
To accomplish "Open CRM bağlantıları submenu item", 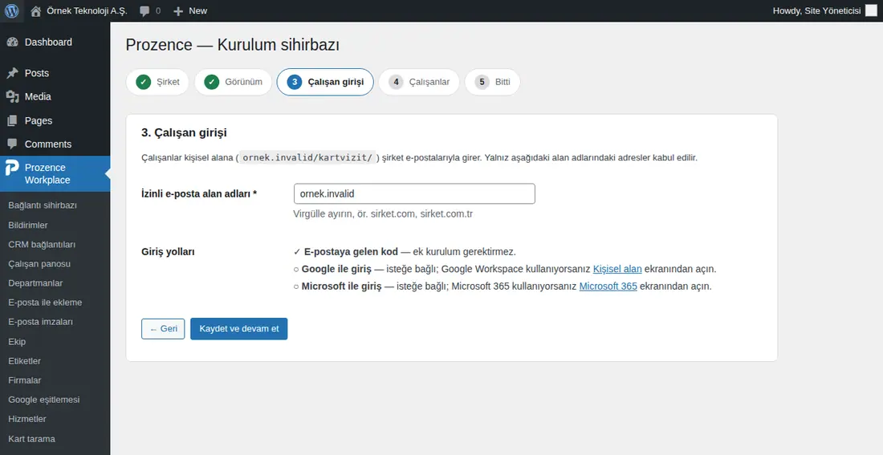I will (42, 245).
